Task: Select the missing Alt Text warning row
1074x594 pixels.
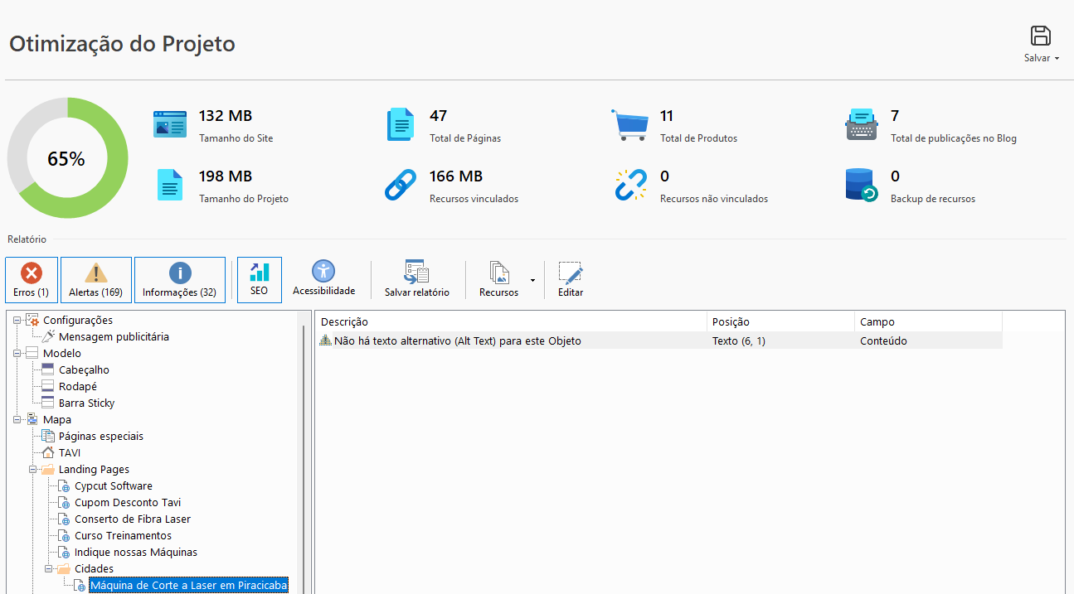Action: click(457, 340)
